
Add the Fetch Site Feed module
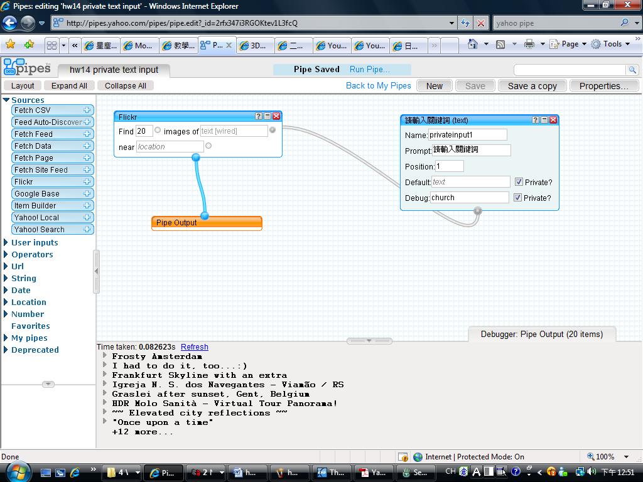point(87,169)
